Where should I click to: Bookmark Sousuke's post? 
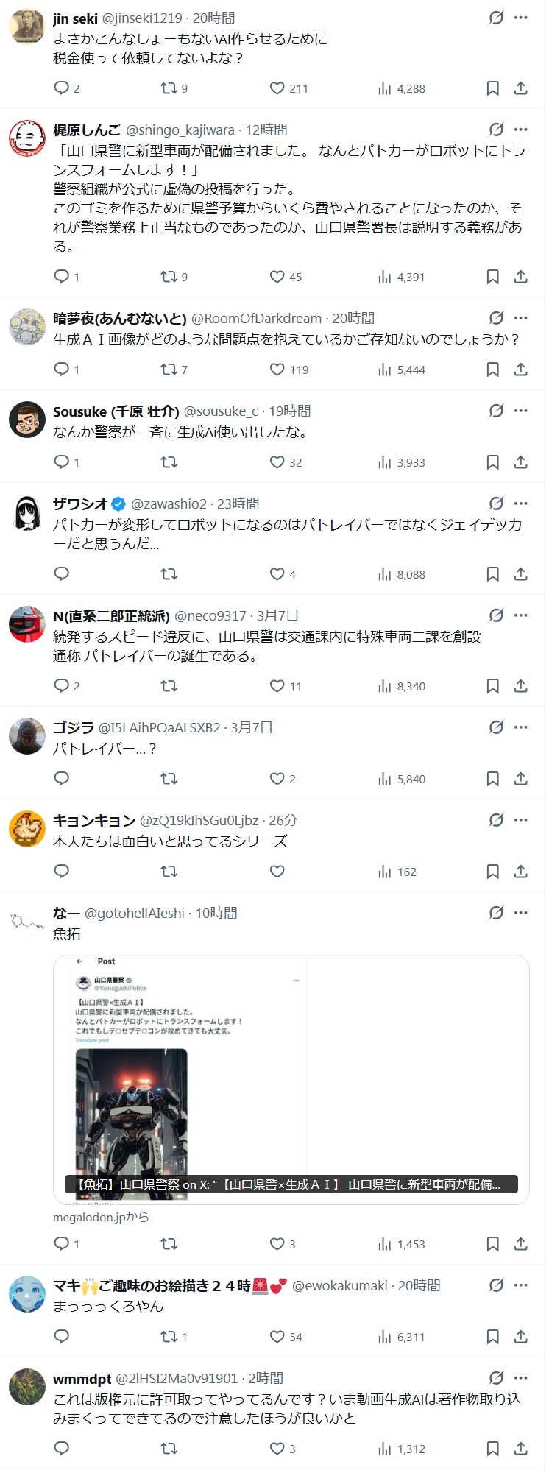tap(493, 462)
